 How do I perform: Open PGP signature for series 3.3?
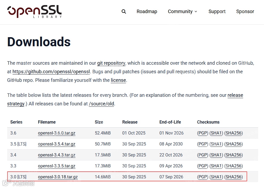(x=202, y=166)
